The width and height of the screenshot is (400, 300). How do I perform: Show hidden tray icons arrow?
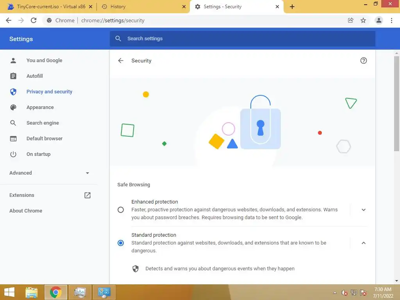tap(335, 293)
